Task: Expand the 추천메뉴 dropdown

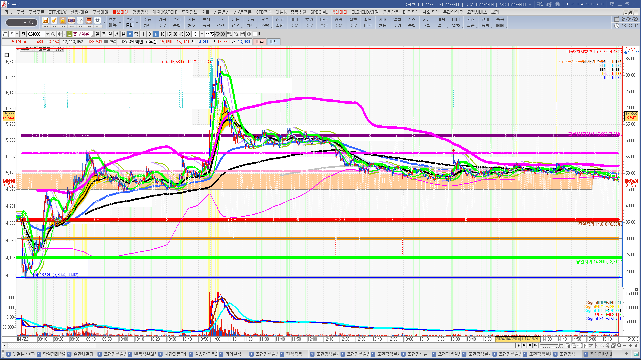Action: click(120, 23)
